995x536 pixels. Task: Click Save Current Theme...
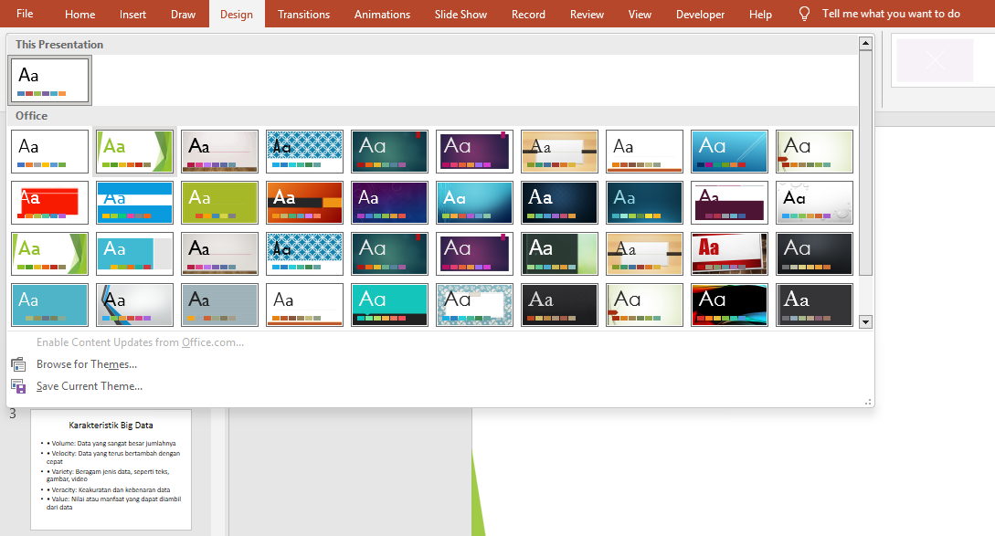tap(90, 386)
